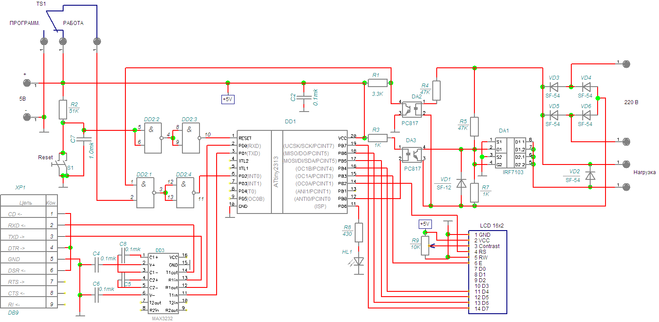Click the РАБОТА switch position label
The width and height of the screenshot is (659, 322).
pyautogui.click(x=73, y=23)
